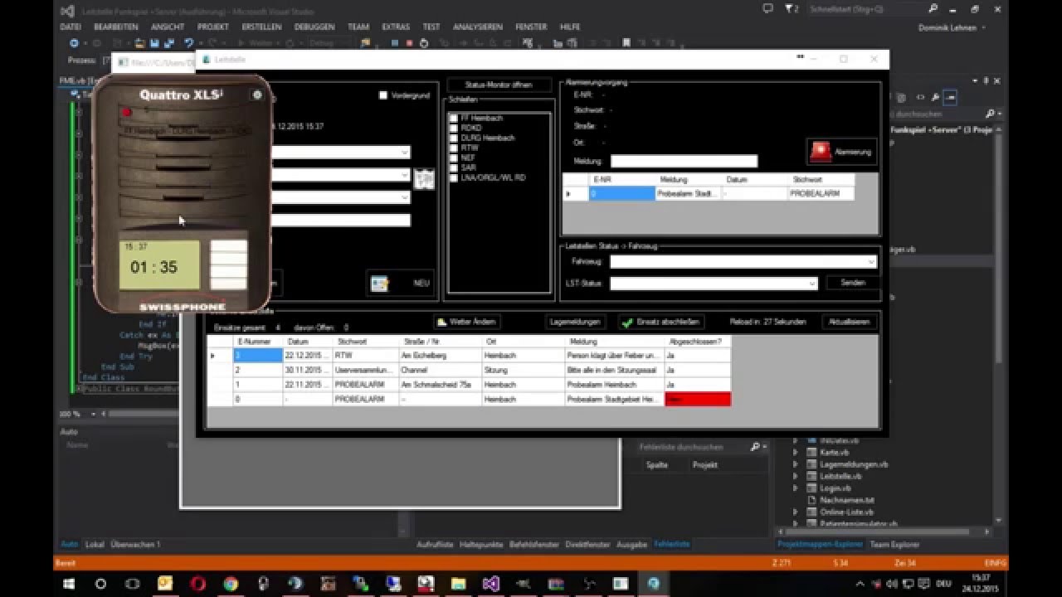
Task: Check the RDKD loop checkbox
Action: click(x=454, y=129)
